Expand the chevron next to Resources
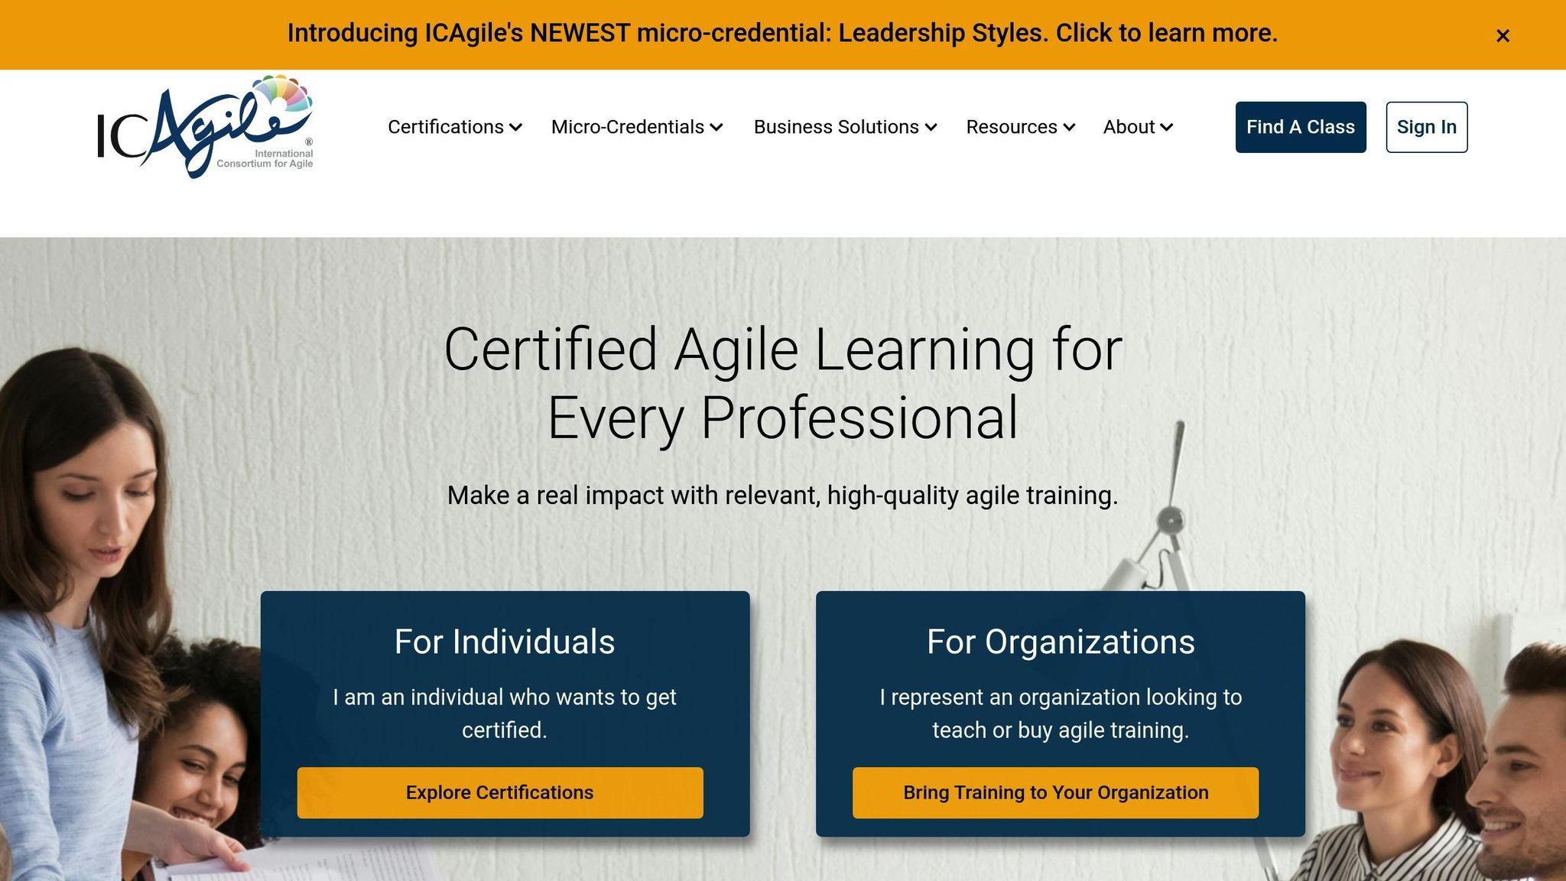The width and height of the screenshot is (1566, 881). coord(1070,128)
